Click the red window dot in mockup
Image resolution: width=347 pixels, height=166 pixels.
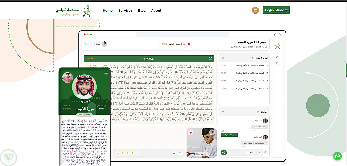[85, 35]
